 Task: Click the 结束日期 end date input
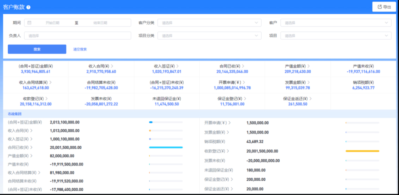[x=100, y=23]
